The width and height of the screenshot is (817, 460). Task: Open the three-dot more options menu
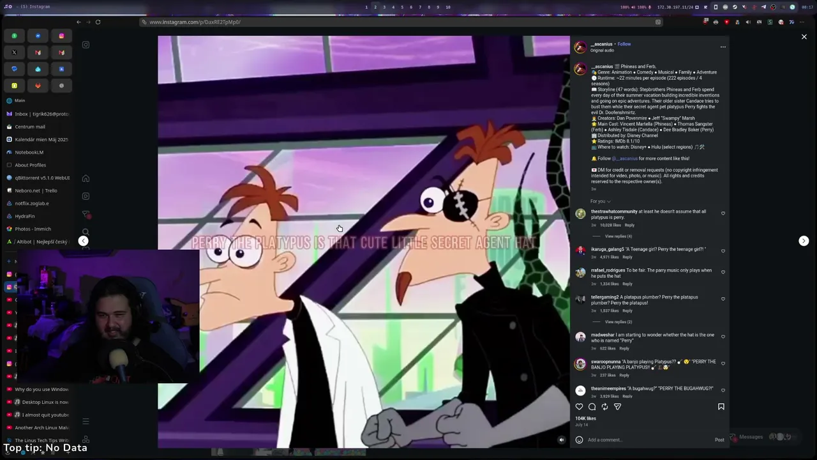[723, 47]
